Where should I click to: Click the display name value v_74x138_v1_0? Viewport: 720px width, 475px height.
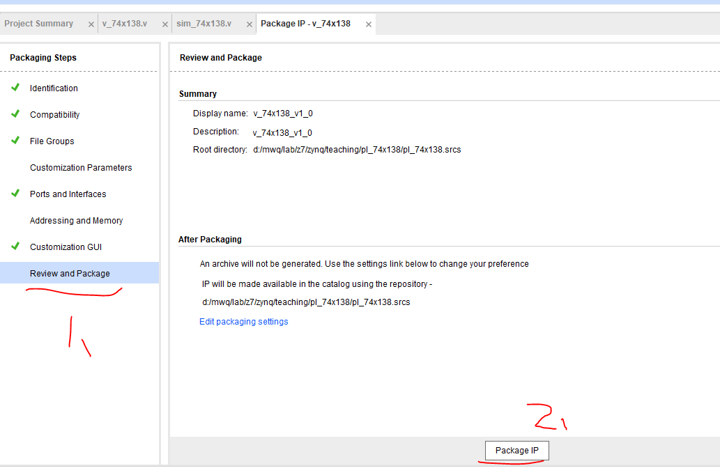pyautogui.click(x=283, y=114)
